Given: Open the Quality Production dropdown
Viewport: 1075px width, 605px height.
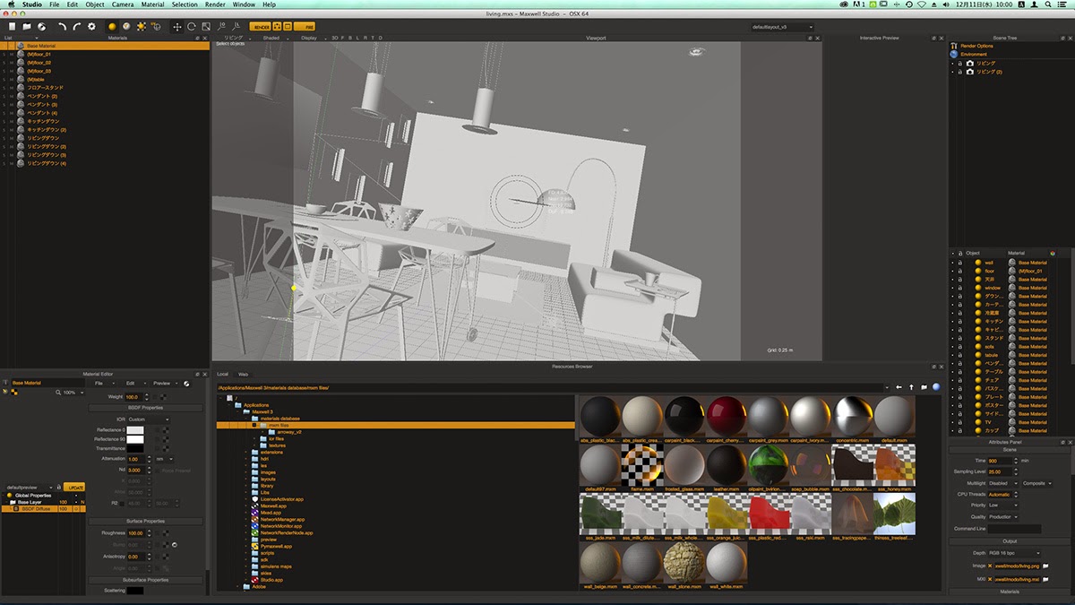Looking at the screenshot, I should click(x=1002, y=517).
